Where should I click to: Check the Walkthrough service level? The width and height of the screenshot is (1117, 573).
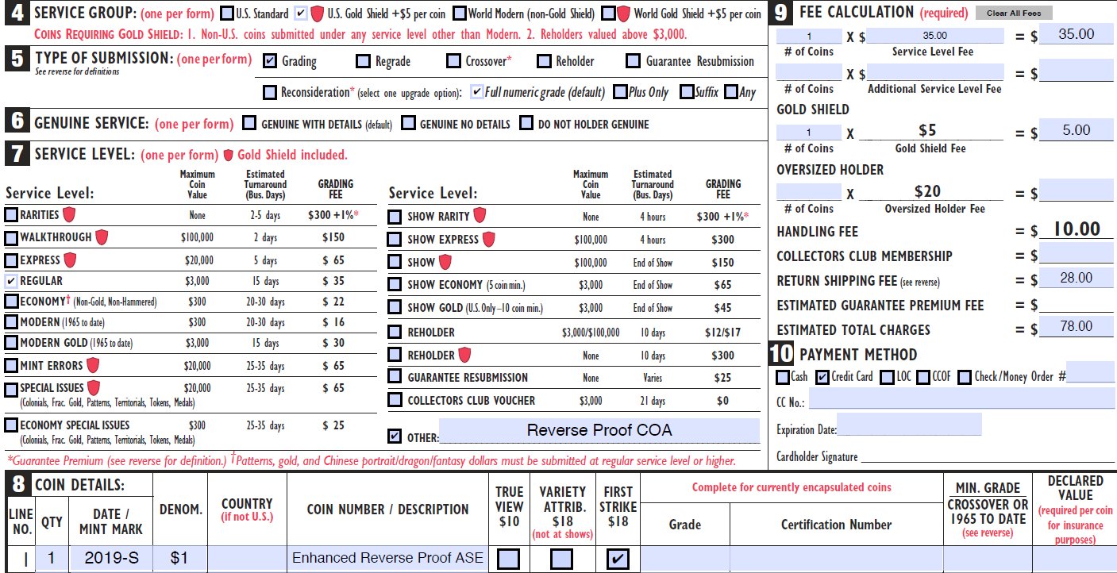click(11, 237)
